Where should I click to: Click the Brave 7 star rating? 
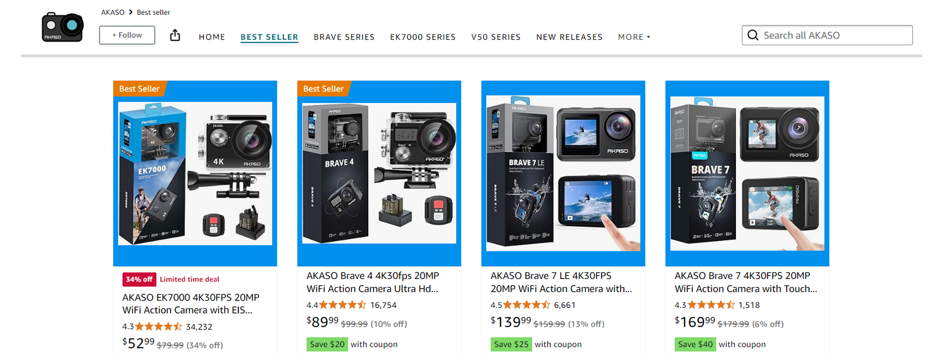click(x=711, y=305)
